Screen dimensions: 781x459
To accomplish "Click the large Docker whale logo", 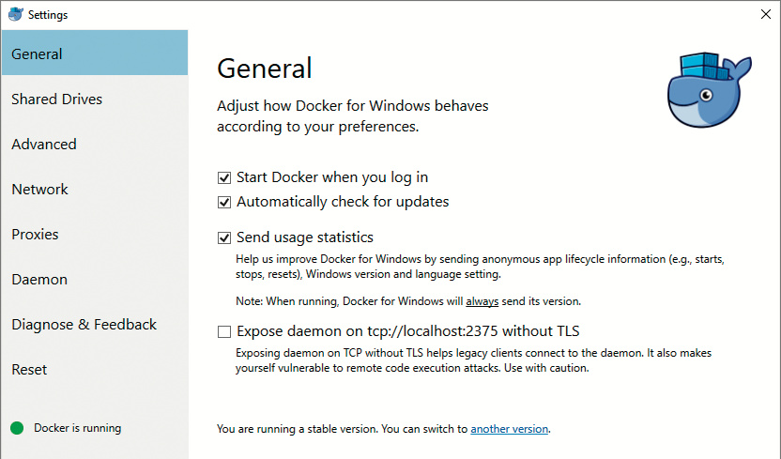I will pyautogui.click(x=709, y=91).
